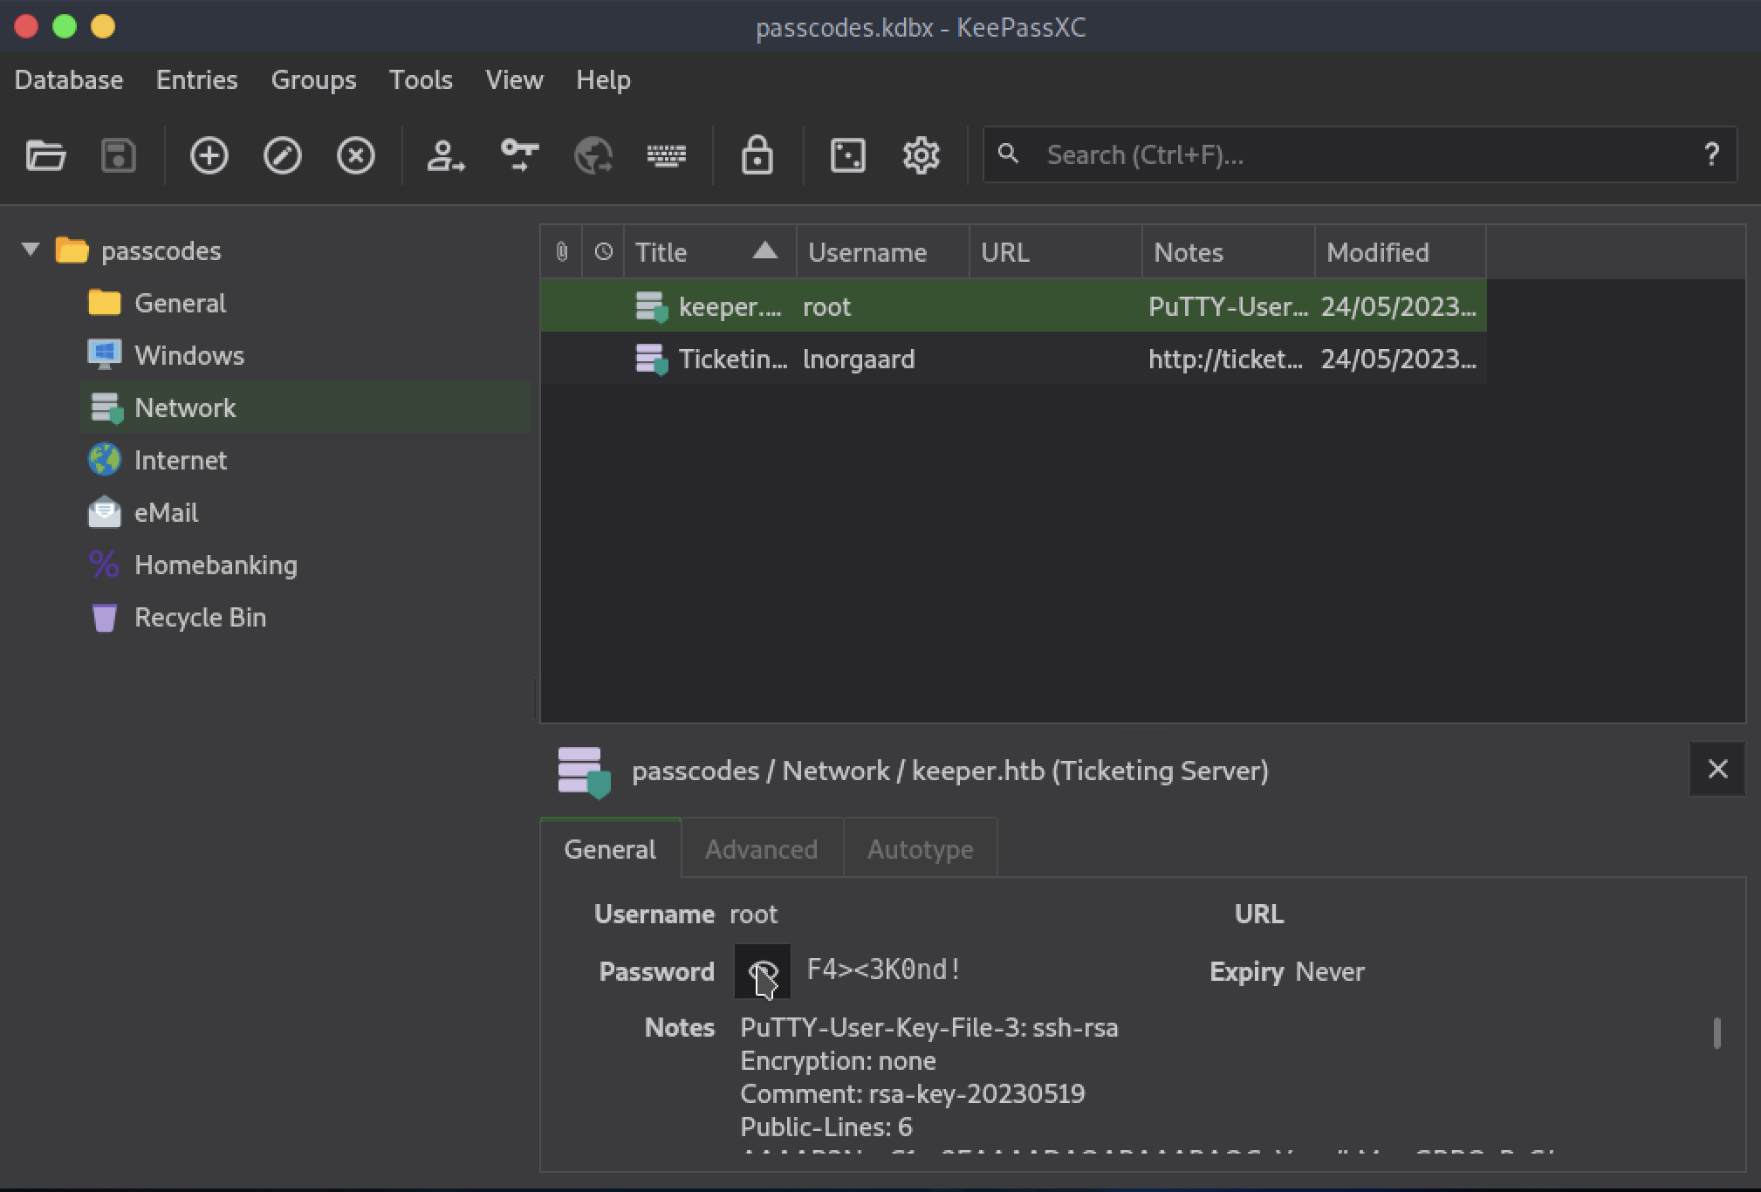
Task: Select the root user entry row
Action: (x=1013, y=306)
